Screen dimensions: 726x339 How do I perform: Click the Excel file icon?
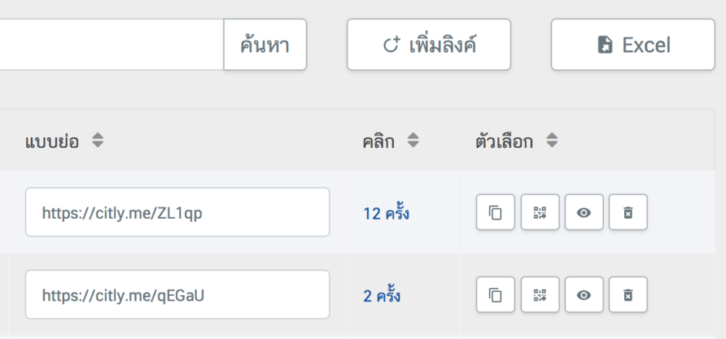click(x=606, y=45)
